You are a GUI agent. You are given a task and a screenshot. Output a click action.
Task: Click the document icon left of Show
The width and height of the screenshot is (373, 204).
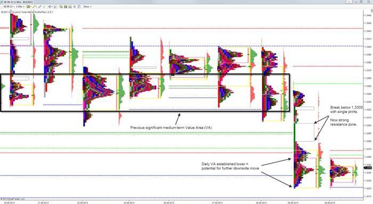point(79,6)
